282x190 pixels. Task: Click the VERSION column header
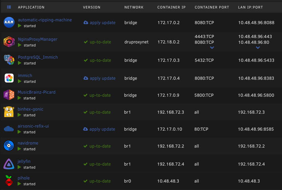[92, 7]
